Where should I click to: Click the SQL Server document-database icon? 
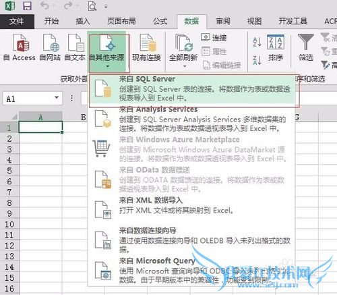click(x=103, y=88)
